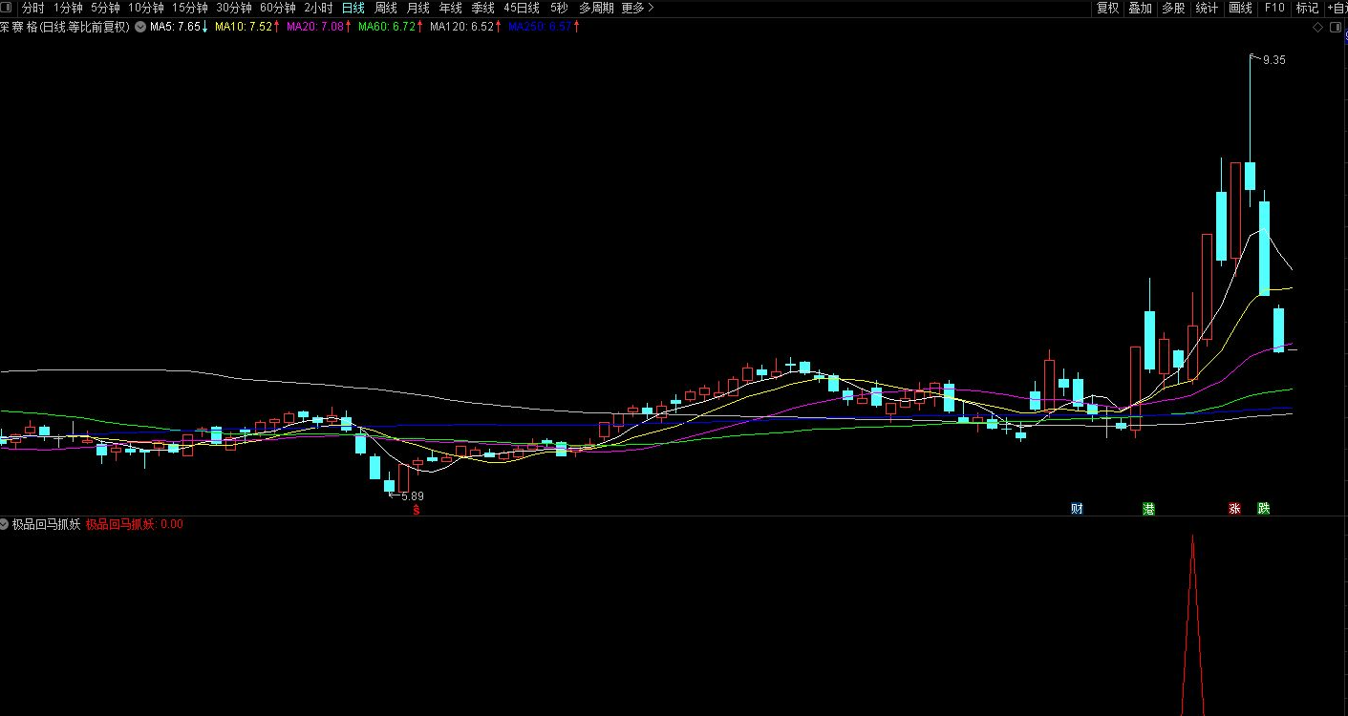Screen dimensions: 1348x716
Task: Open the 复权 adjustment menu
Action: pyautogui.click(x=1107, y=8)
